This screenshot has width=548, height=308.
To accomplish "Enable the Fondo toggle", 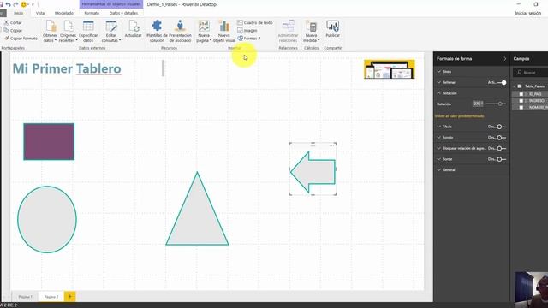I will (502, 138).
